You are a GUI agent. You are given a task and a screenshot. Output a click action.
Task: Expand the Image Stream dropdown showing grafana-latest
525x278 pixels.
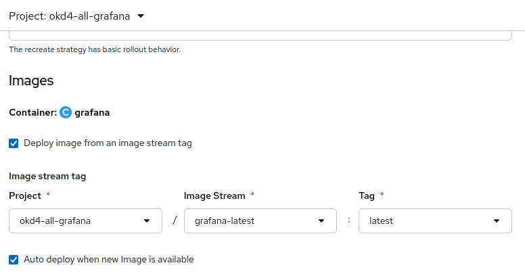[x=250, y=221]
